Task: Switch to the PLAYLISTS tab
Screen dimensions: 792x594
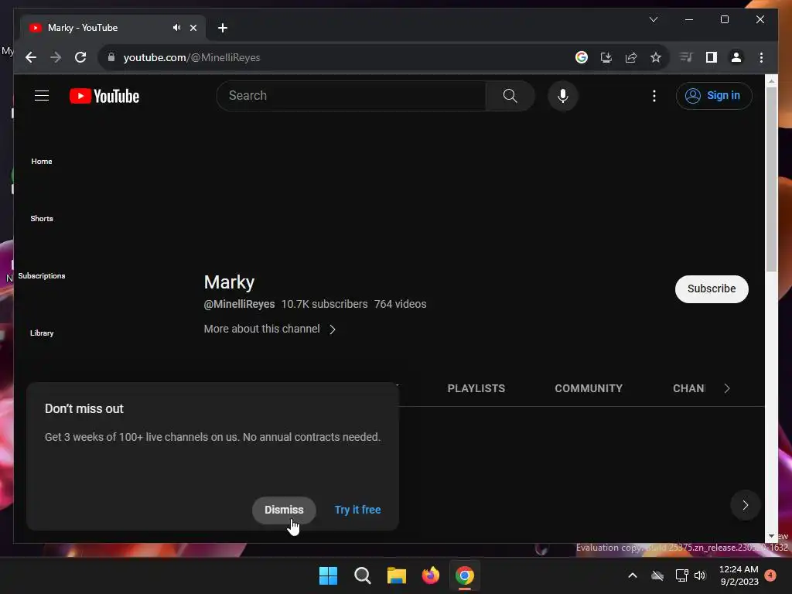Action: [476, 388]
